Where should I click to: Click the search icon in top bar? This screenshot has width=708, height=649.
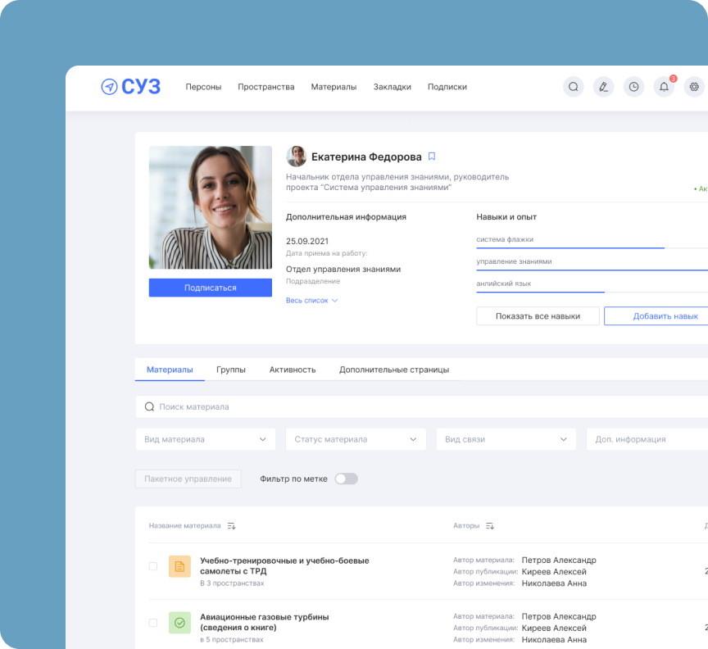tap(574, 87)
